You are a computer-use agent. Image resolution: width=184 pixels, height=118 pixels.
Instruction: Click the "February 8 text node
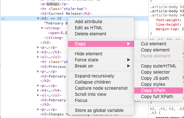click(x=56, y=23)
